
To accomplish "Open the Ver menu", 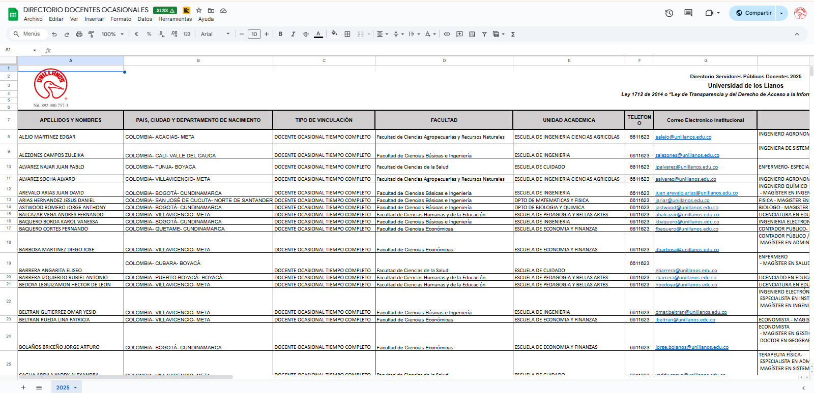I will (x=74, y=19).
